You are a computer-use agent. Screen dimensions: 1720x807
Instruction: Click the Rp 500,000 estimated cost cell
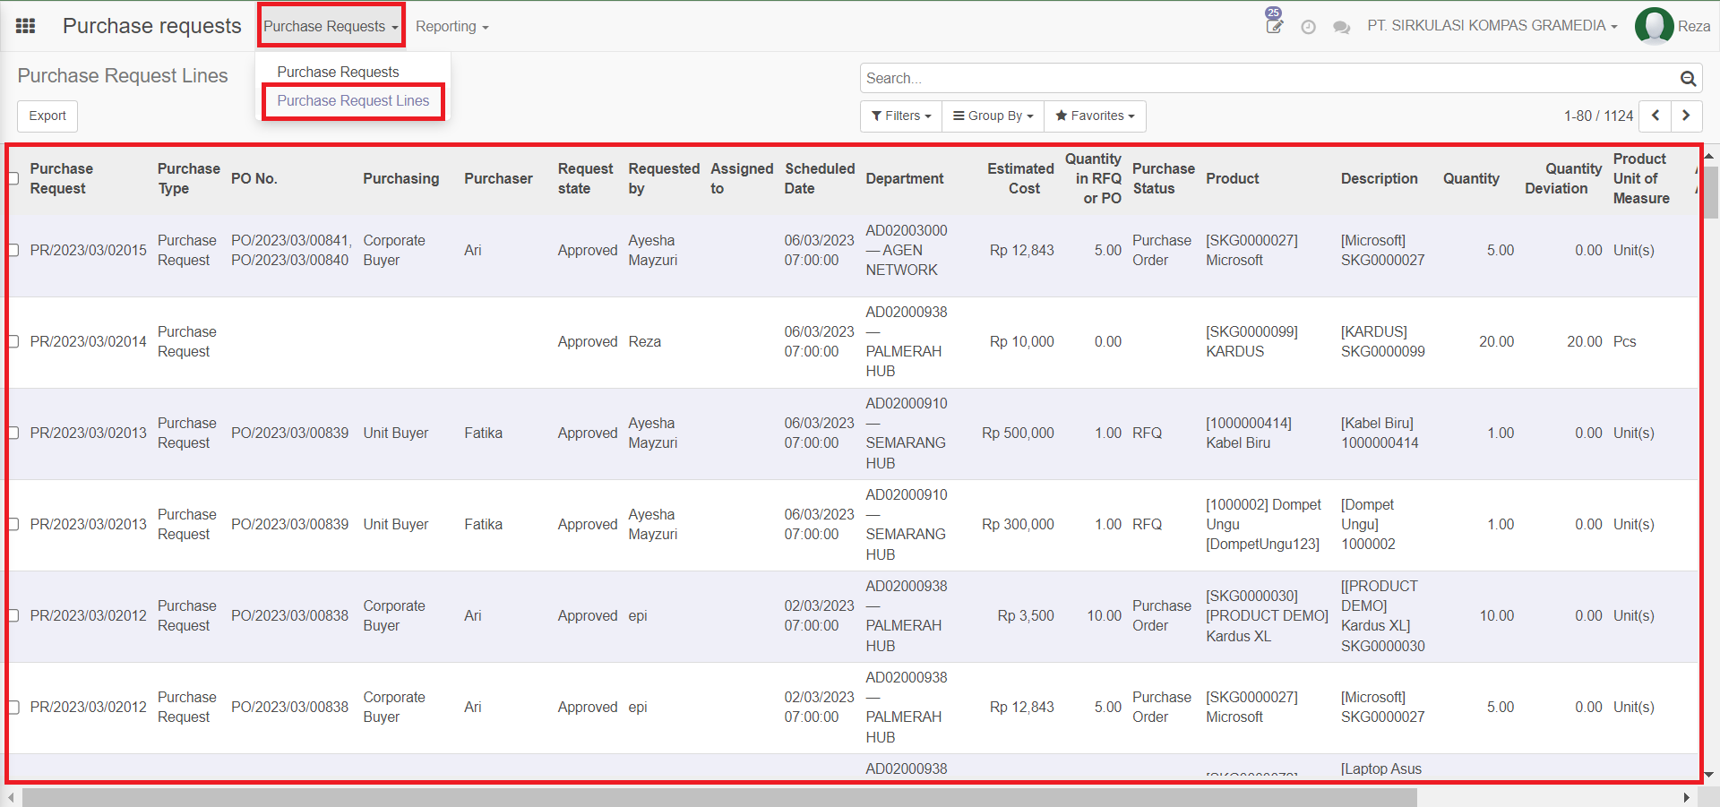click(x=1018, y=433)
